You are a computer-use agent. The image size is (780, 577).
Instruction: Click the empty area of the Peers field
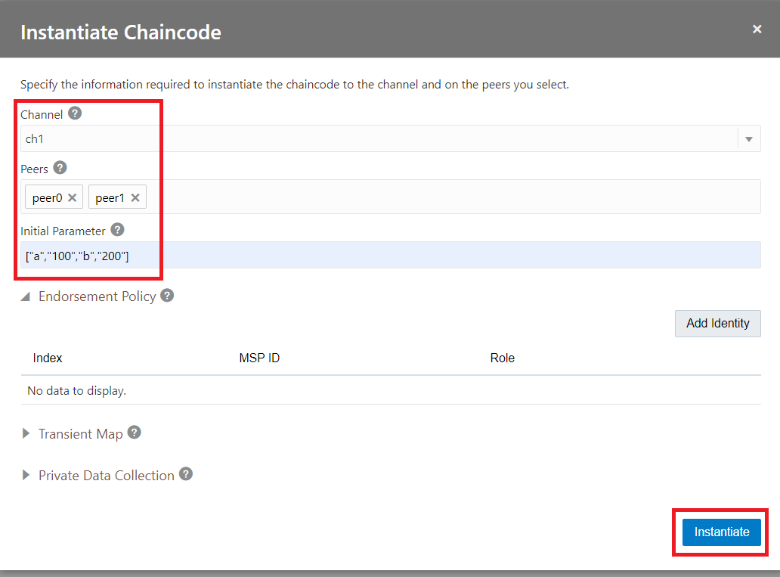tap(453, 197)
